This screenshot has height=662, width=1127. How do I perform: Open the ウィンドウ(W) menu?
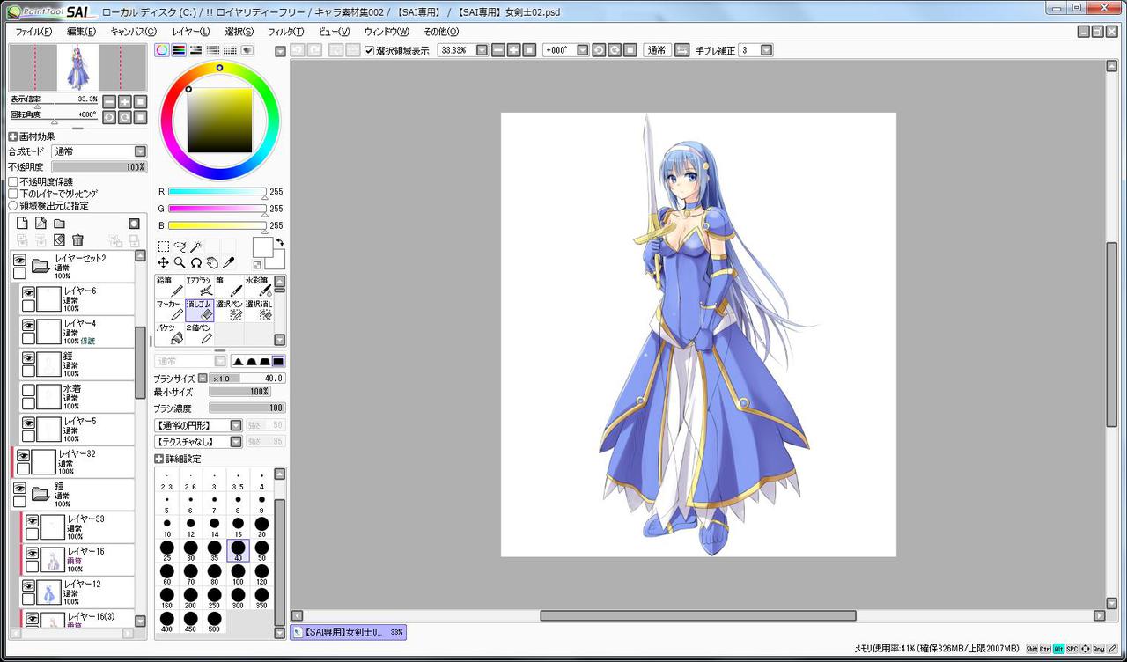(x=387, y=32)
